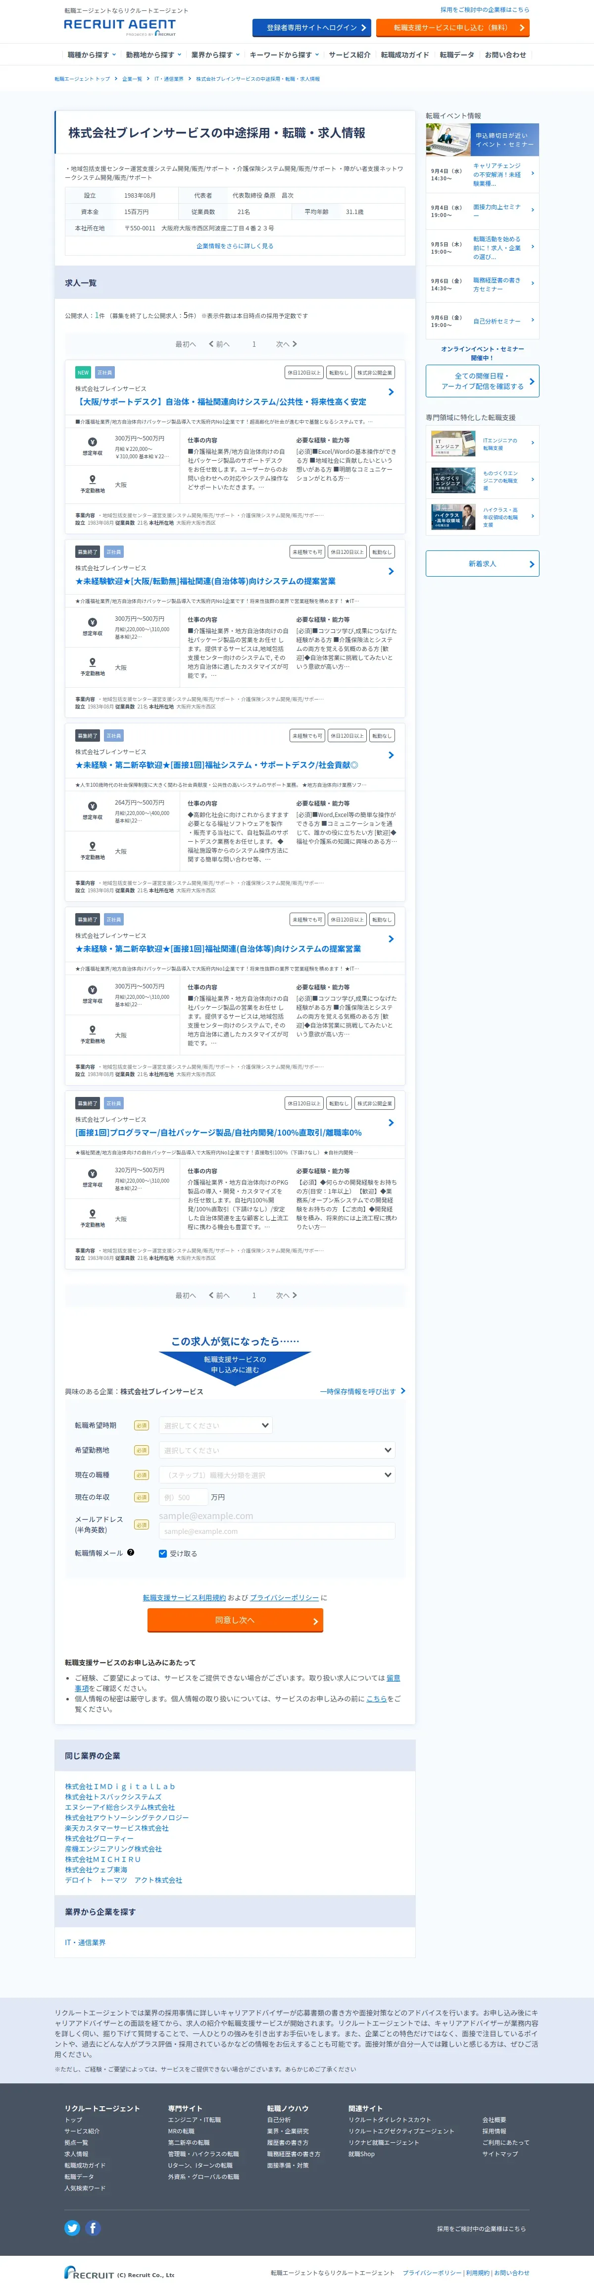Click 次へ in top pagination

[x=286, y=344]
